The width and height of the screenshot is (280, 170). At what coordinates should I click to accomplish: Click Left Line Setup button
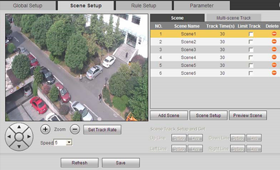[179, 149]
